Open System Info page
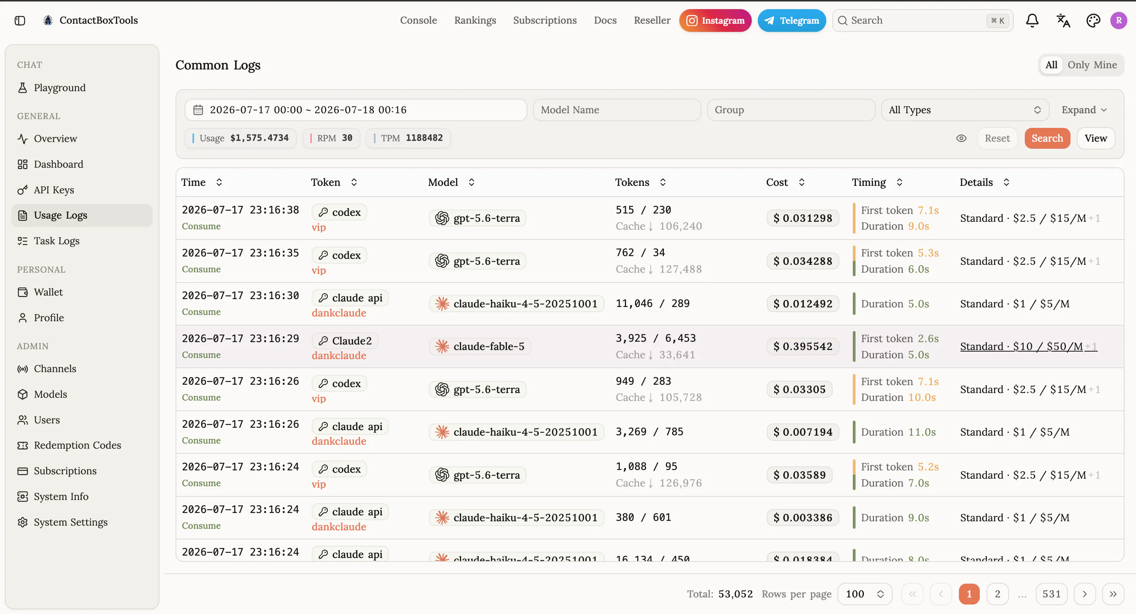 82,496
